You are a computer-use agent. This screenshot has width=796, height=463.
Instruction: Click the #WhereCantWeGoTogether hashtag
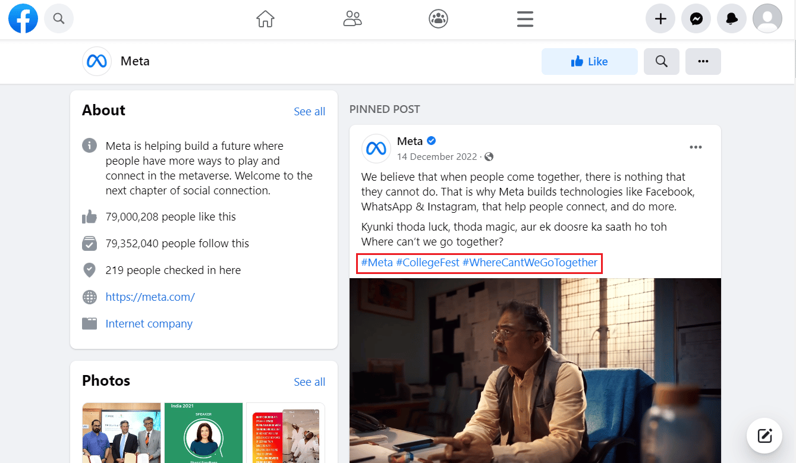coord(530,262)
